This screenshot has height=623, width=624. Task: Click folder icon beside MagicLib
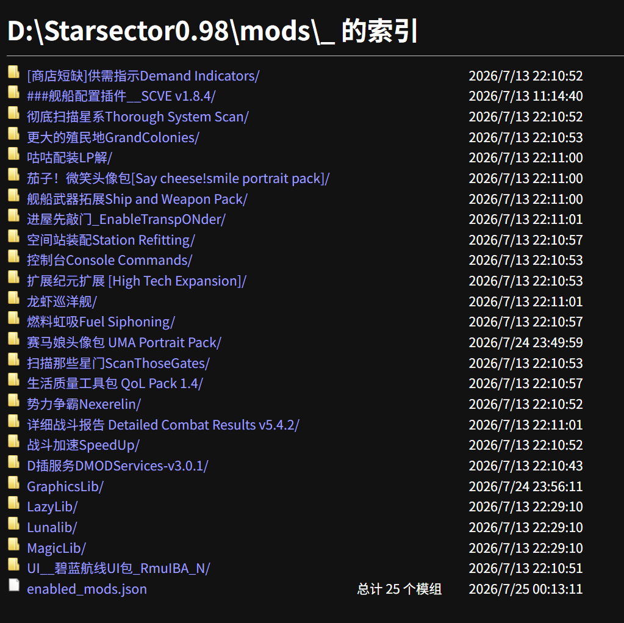pos(14,545)
